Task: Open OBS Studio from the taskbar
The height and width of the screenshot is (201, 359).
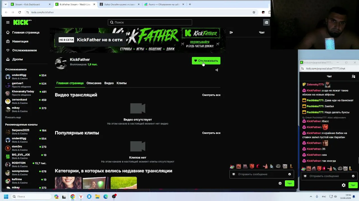Action: point(114,197)
